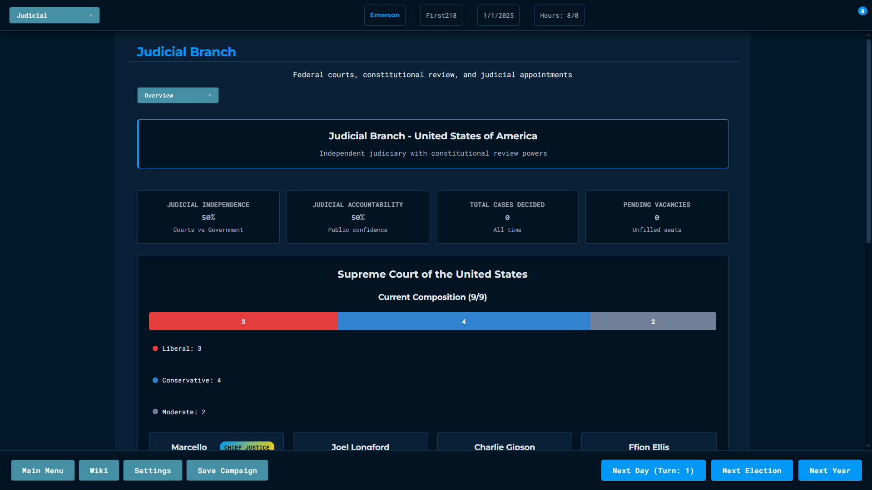The image size is (872, 490).
Task: Click the Hours 8/8 indicator
Action: coord(559,15)
